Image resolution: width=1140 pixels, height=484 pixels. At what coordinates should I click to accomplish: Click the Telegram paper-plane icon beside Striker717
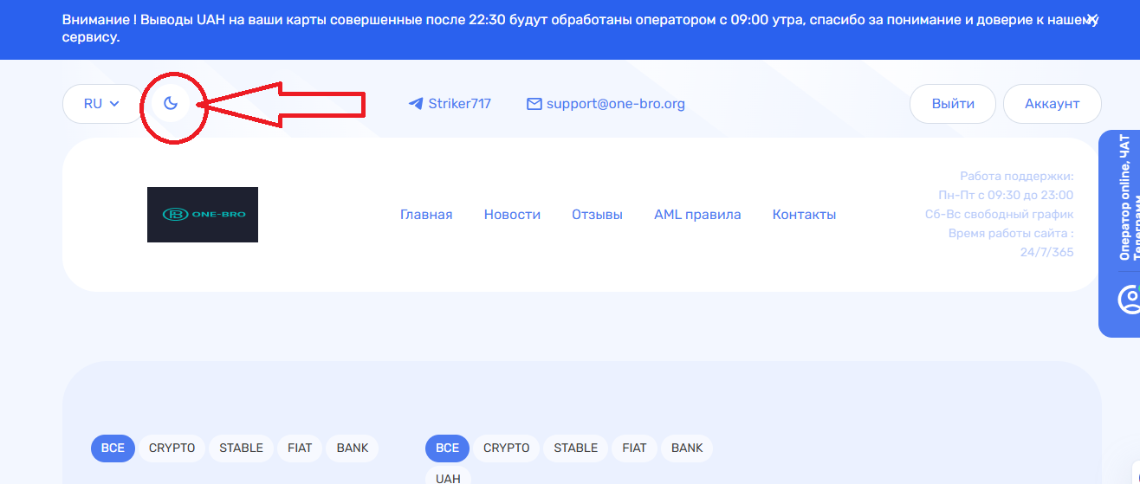(x=416, y=104)
